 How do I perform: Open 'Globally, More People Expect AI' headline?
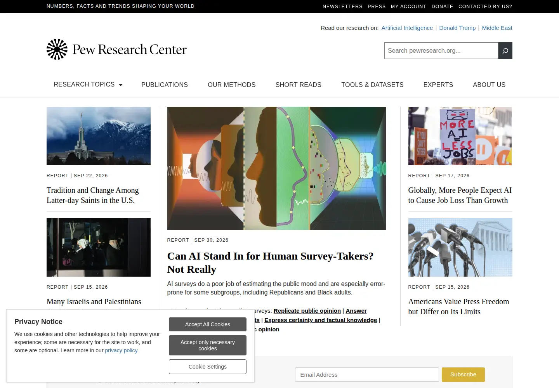click(x=460, y=195)
